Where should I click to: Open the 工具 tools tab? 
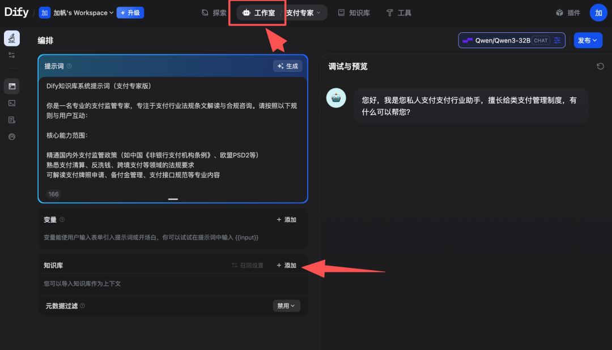pyautogui.click(x=398, y=13)
